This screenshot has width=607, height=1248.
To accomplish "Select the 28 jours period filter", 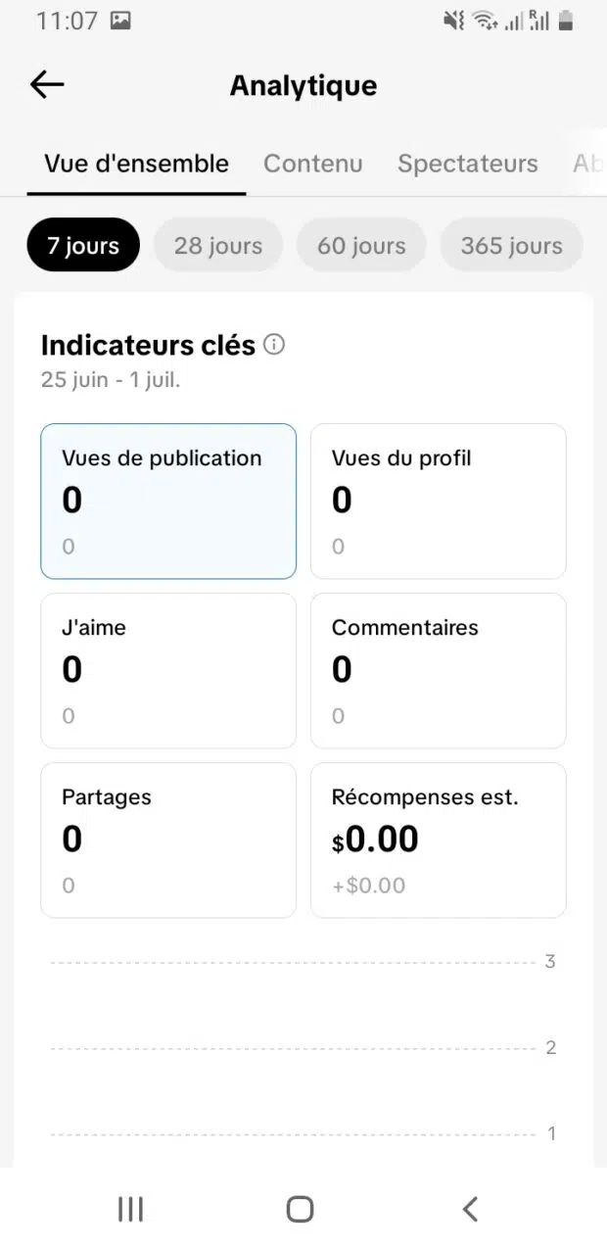I will (x=218, y=245).
